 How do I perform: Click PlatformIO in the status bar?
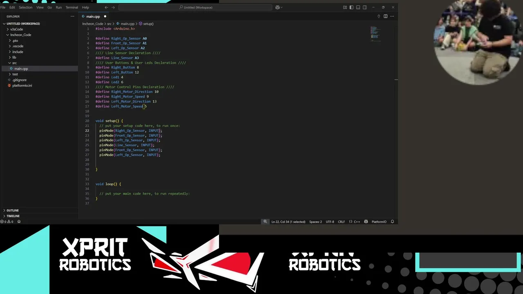point(379,222)
